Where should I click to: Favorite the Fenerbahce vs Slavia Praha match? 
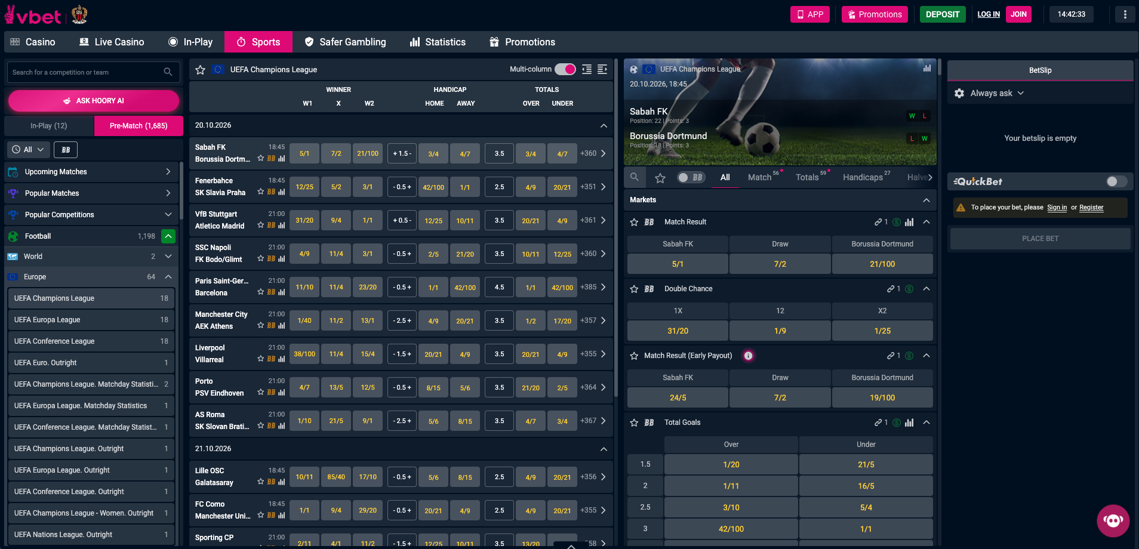click(261, 192)
